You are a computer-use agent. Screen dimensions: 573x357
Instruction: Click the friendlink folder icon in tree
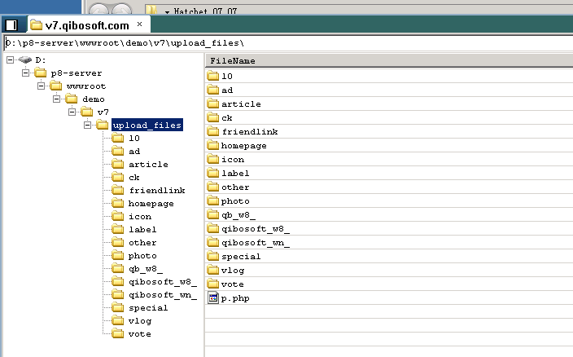tap(117, 191)
